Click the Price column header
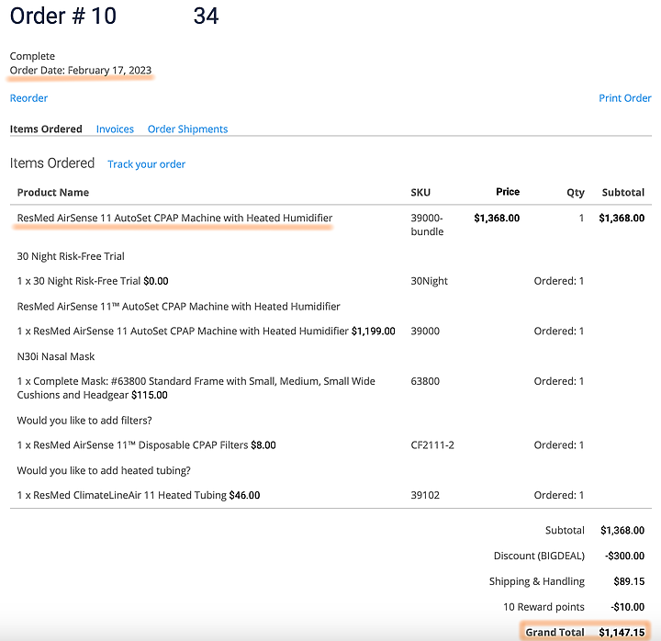Viewport: 661px width, 641px height. click(x=508, y=192)
